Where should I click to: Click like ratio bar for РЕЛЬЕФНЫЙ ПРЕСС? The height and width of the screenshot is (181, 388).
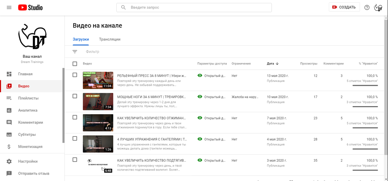point(365,85)
